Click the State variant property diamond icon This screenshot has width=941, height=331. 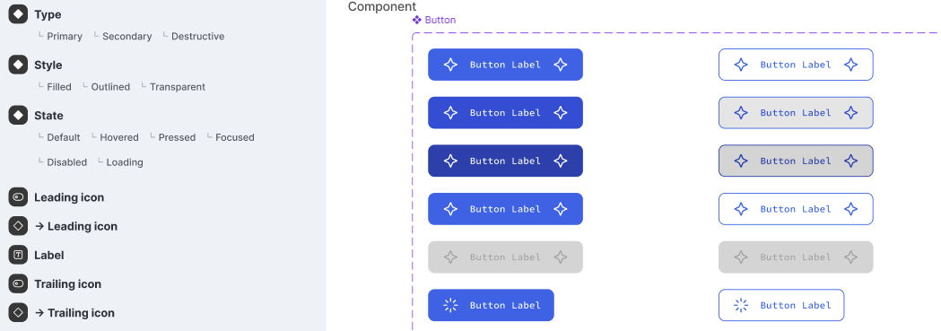coord(18,115)
